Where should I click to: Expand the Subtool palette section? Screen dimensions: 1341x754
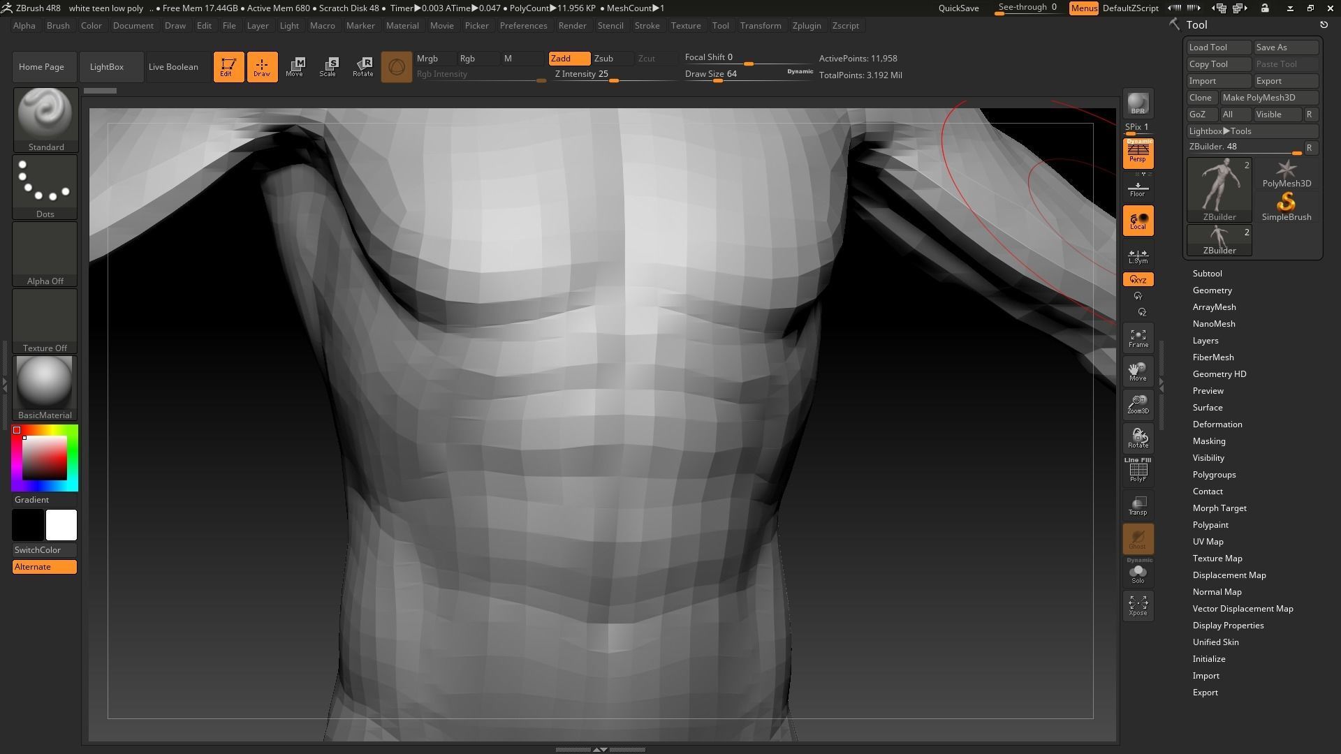[1207, 274]
